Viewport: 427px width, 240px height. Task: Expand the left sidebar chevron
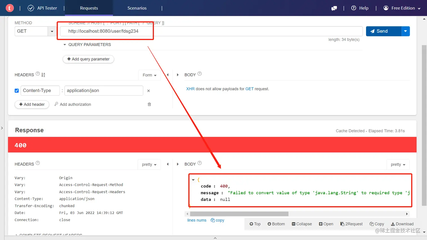pyautogui.click(x=2, y=128)
